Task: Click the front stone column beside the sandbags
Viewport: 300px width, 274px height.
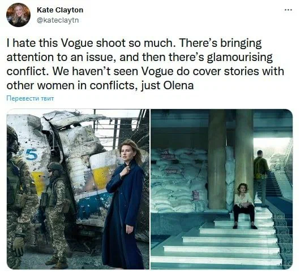Action: (x=217, y=159)
